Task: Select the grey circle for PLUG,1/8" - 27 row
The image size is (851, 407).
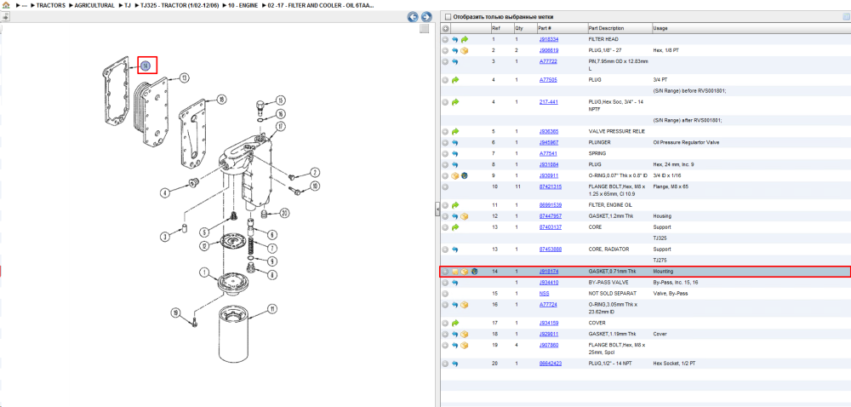Action: click(445, 50)
